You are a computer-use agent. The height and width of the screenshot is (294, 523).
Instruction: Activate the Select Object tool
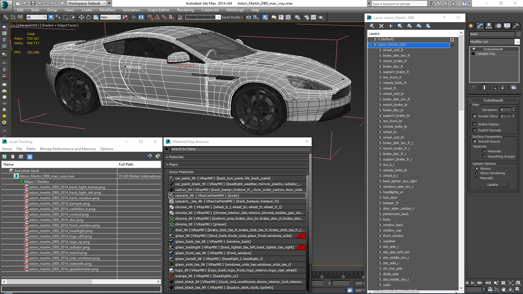(51, 17)
